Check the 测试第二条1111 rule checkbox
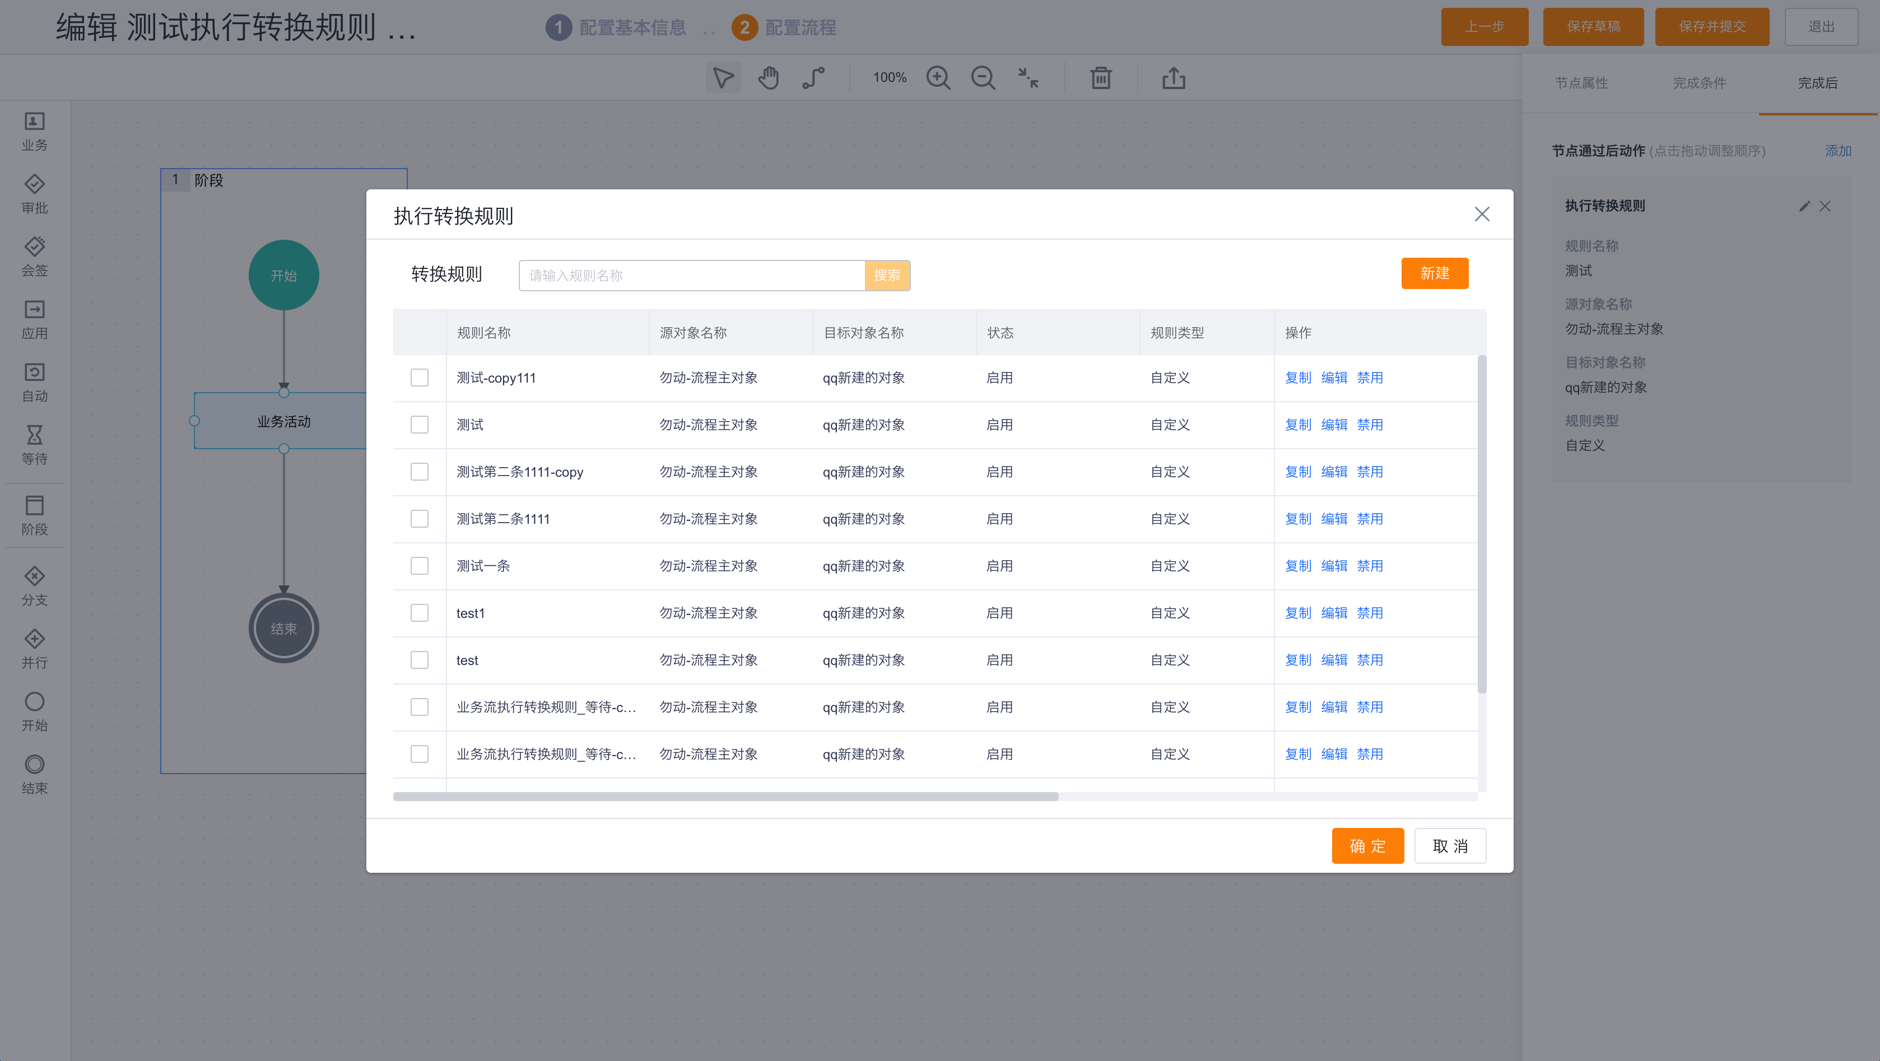 pyautogui.click(x=419, y=519)
